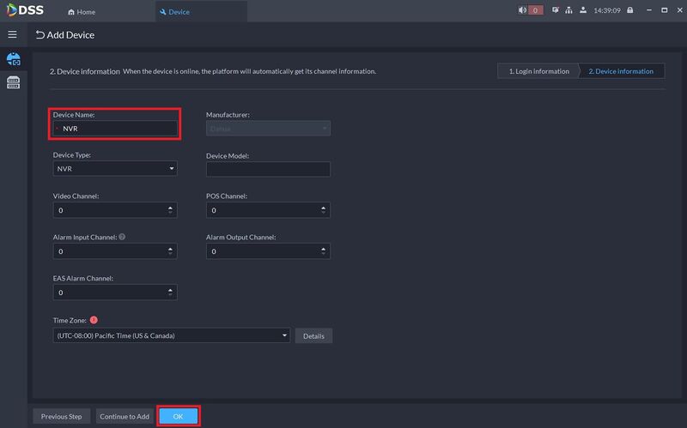
Task: Click the back arrow beside Add Device
Action: pyautogui.click(x=40, y=35)
